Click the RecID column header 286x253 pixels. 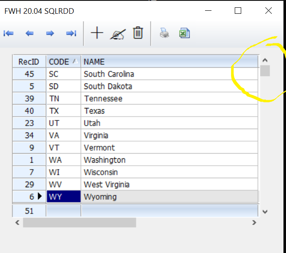point(29,62)
